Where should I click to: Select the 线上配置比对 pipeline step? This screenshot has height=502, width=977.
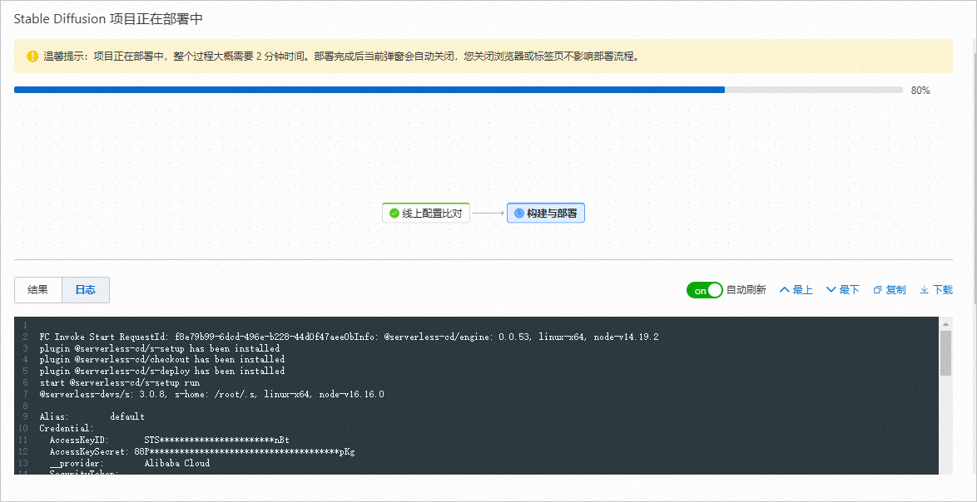425,214
